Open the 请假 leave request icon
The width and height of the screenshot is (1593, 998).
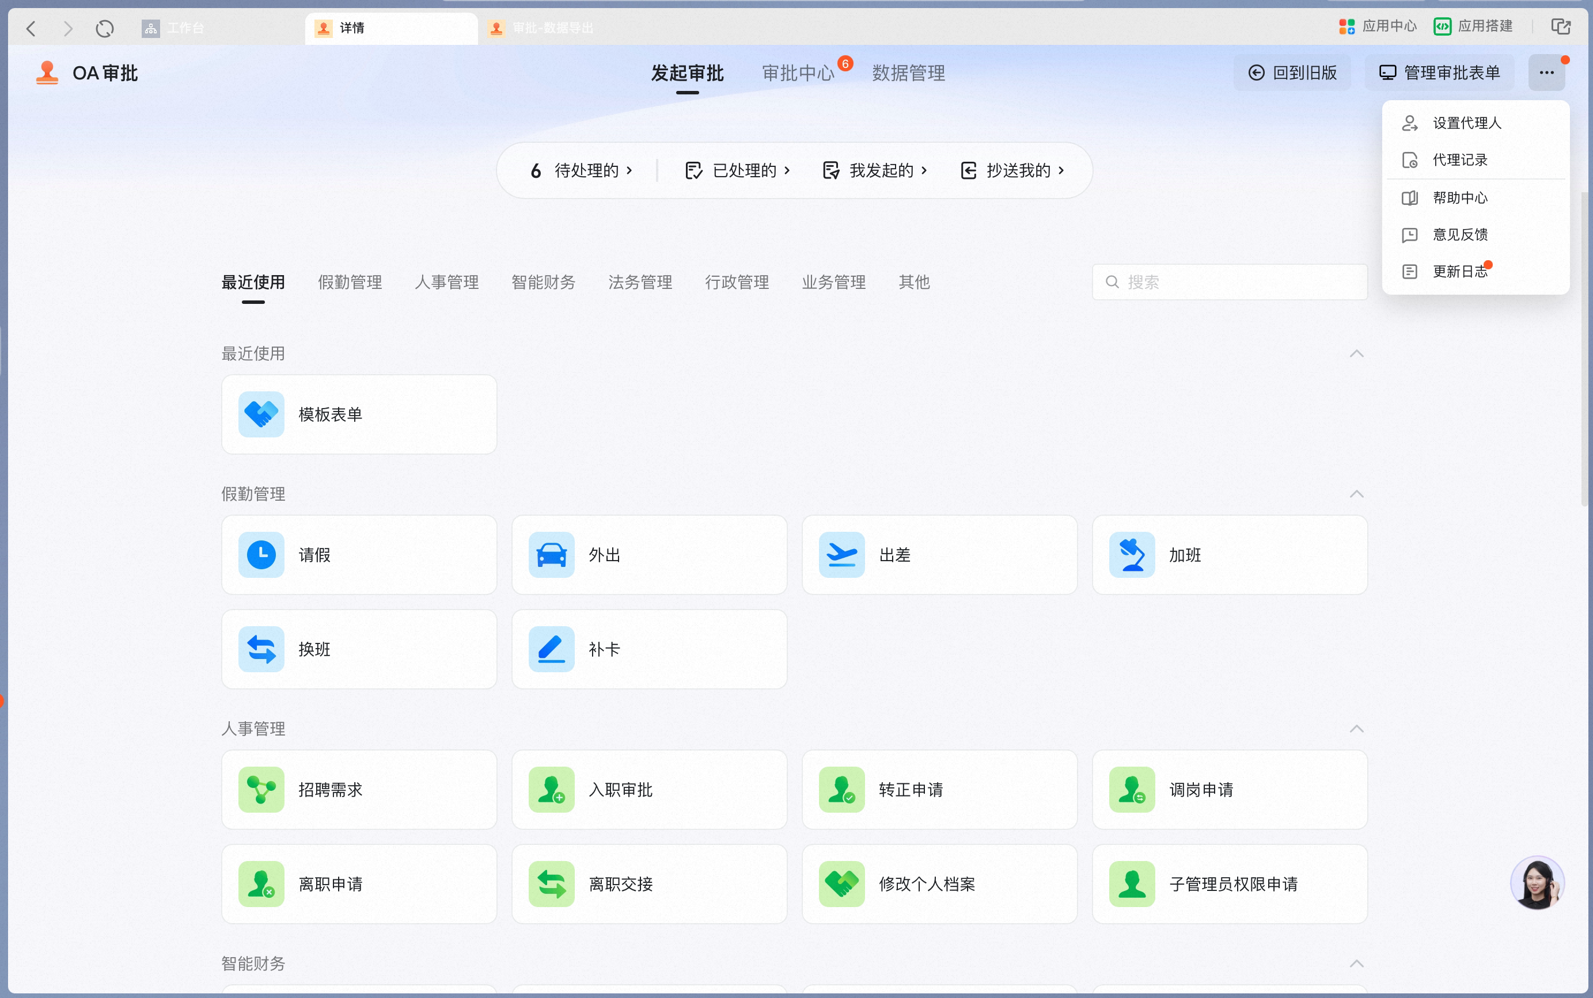tap(261, 554)
